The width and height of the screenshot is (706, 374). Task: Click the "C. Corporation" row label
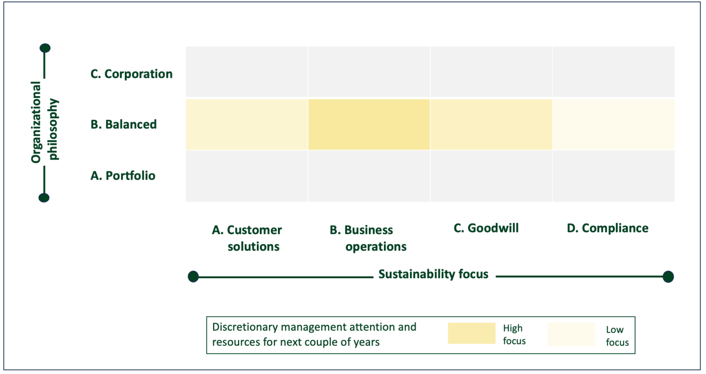[x=131, y=74]
